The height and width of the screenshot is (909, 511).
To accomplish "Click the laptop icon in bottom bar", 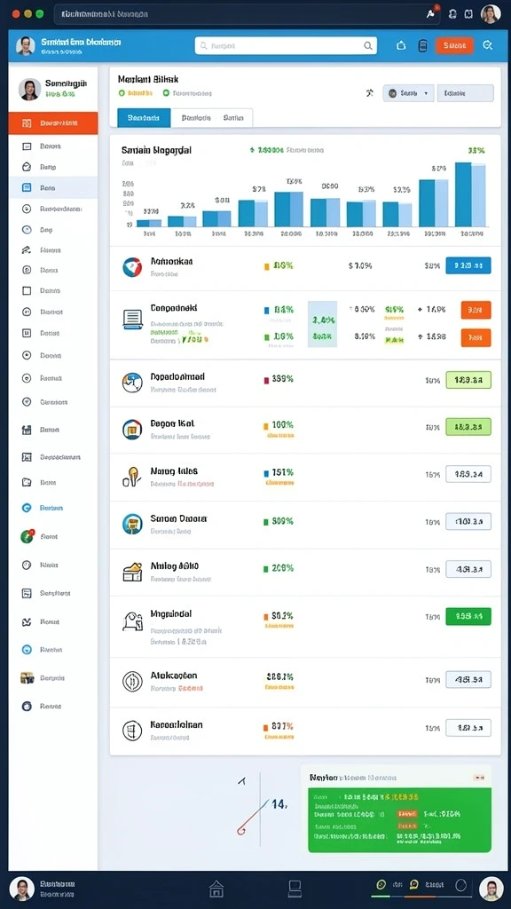I will point(295,888).
